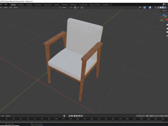Select the Layout workspace tab
This screenshot has width=168, height=126.
pos(13,5)
